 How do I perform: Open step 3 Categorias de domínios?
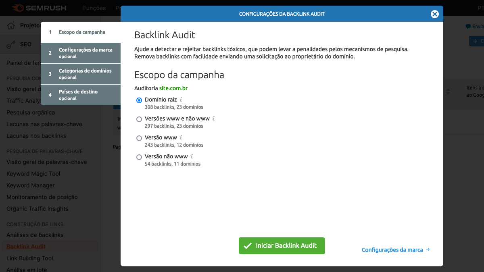[81, 74]
